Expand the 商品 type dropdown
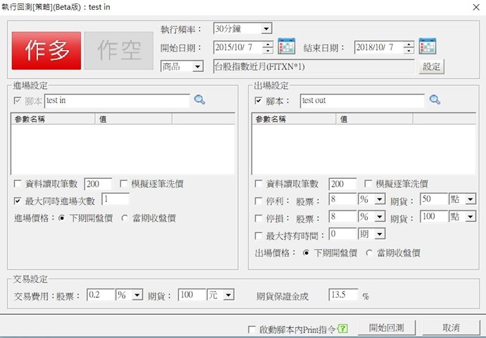The height and width of the screenshot is (338, 486). (x=197, y=67)
